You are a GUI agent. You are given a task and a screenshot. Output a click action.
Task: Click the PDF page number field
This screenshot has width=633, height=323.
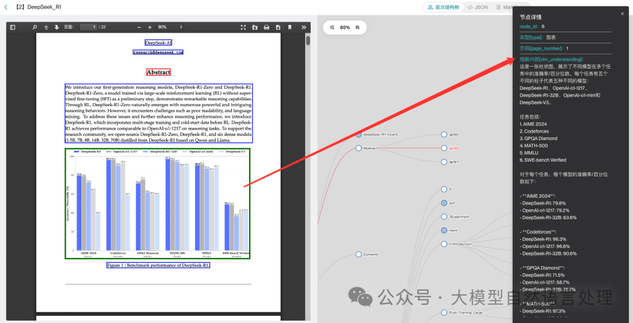click(x=89, y=27)
